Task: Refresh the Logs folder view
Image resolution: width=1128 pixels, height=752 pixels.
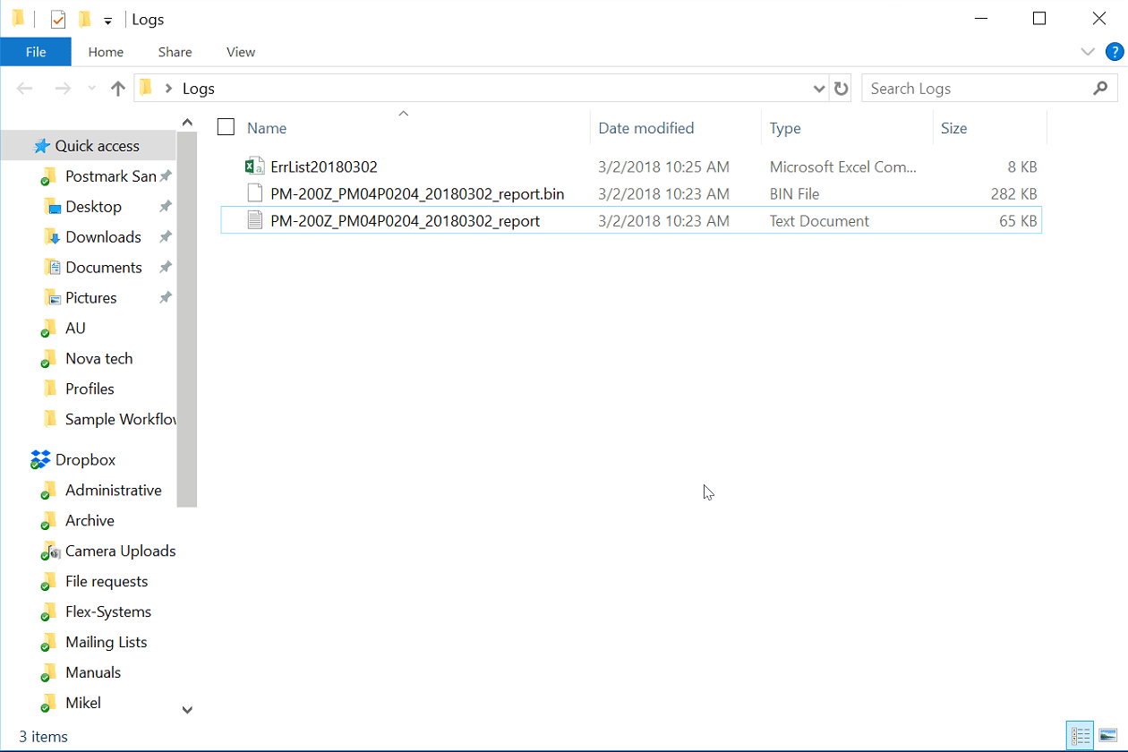Action: 841,89
